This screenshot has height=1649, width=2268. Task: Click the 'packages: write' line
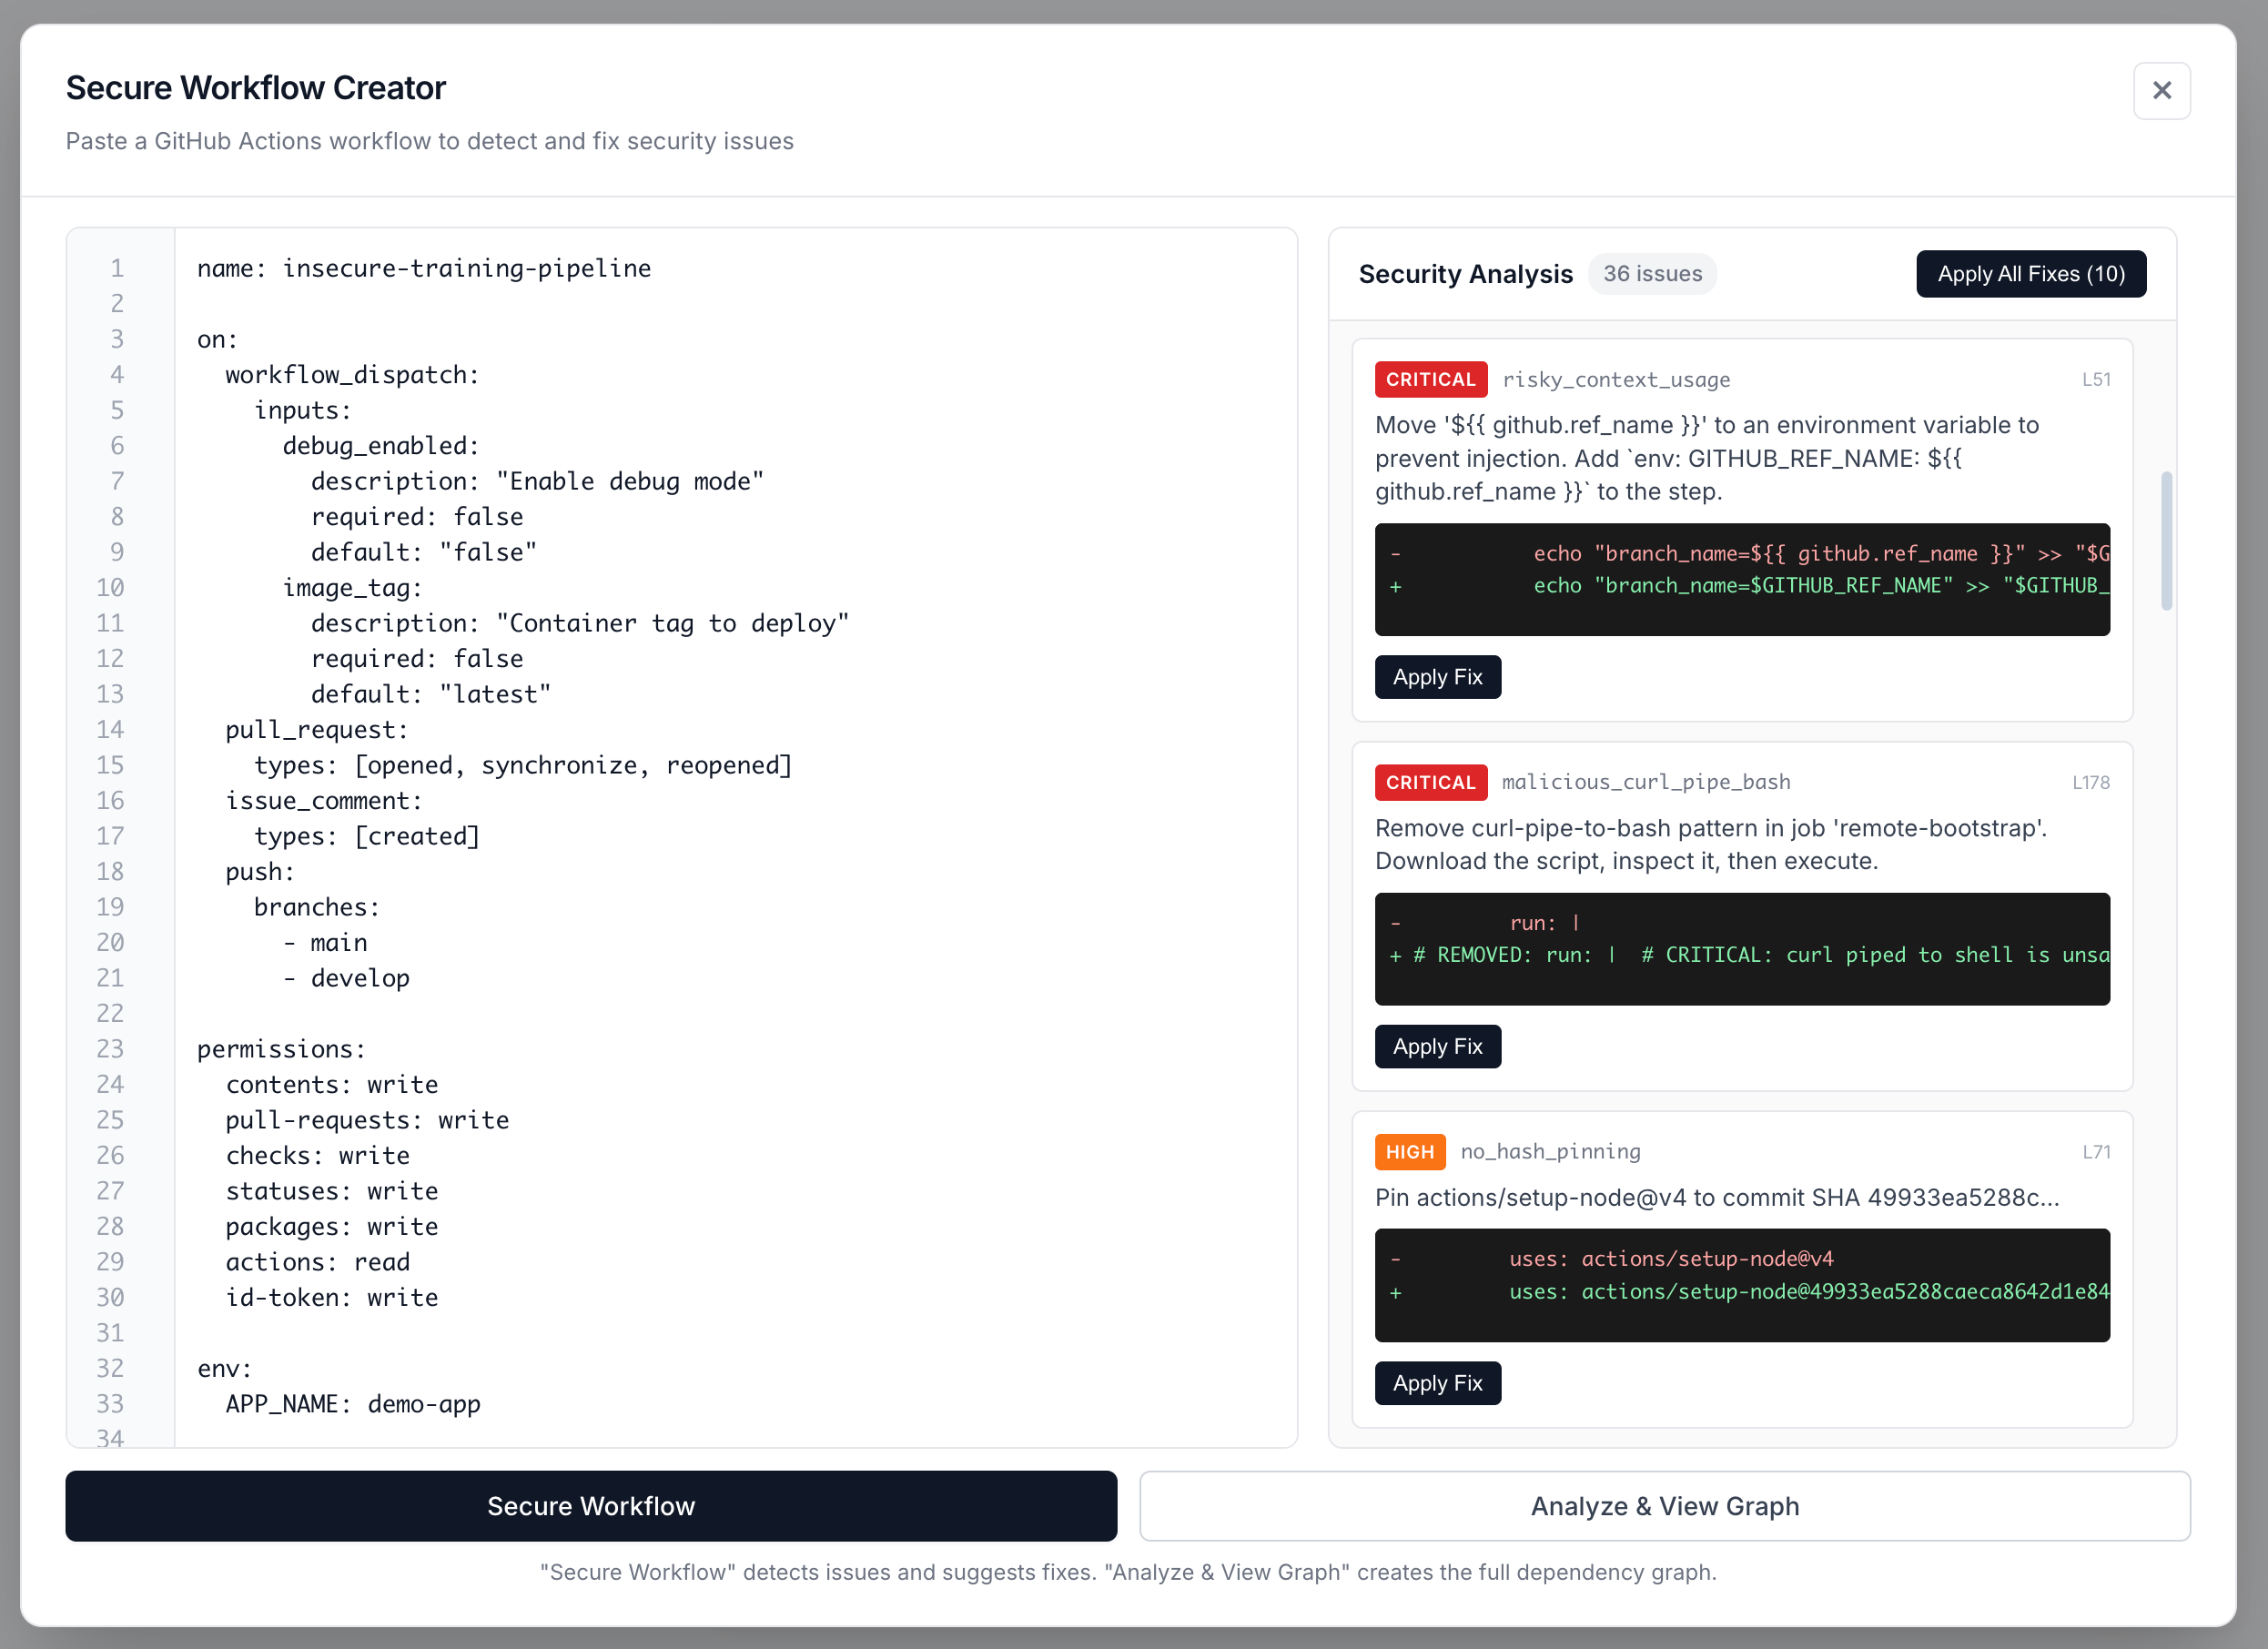tap(331, 1227)
